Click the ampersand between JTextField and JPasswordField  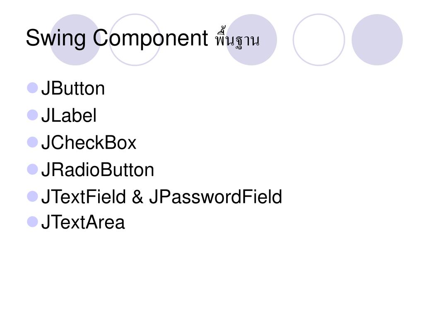[x=137, y=197]
